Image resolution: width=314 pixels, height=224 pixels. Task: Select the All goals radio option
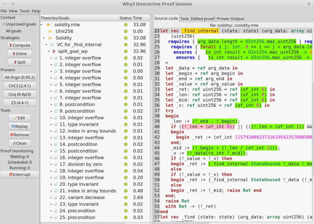pyautogui.click(x=12, y=31)
